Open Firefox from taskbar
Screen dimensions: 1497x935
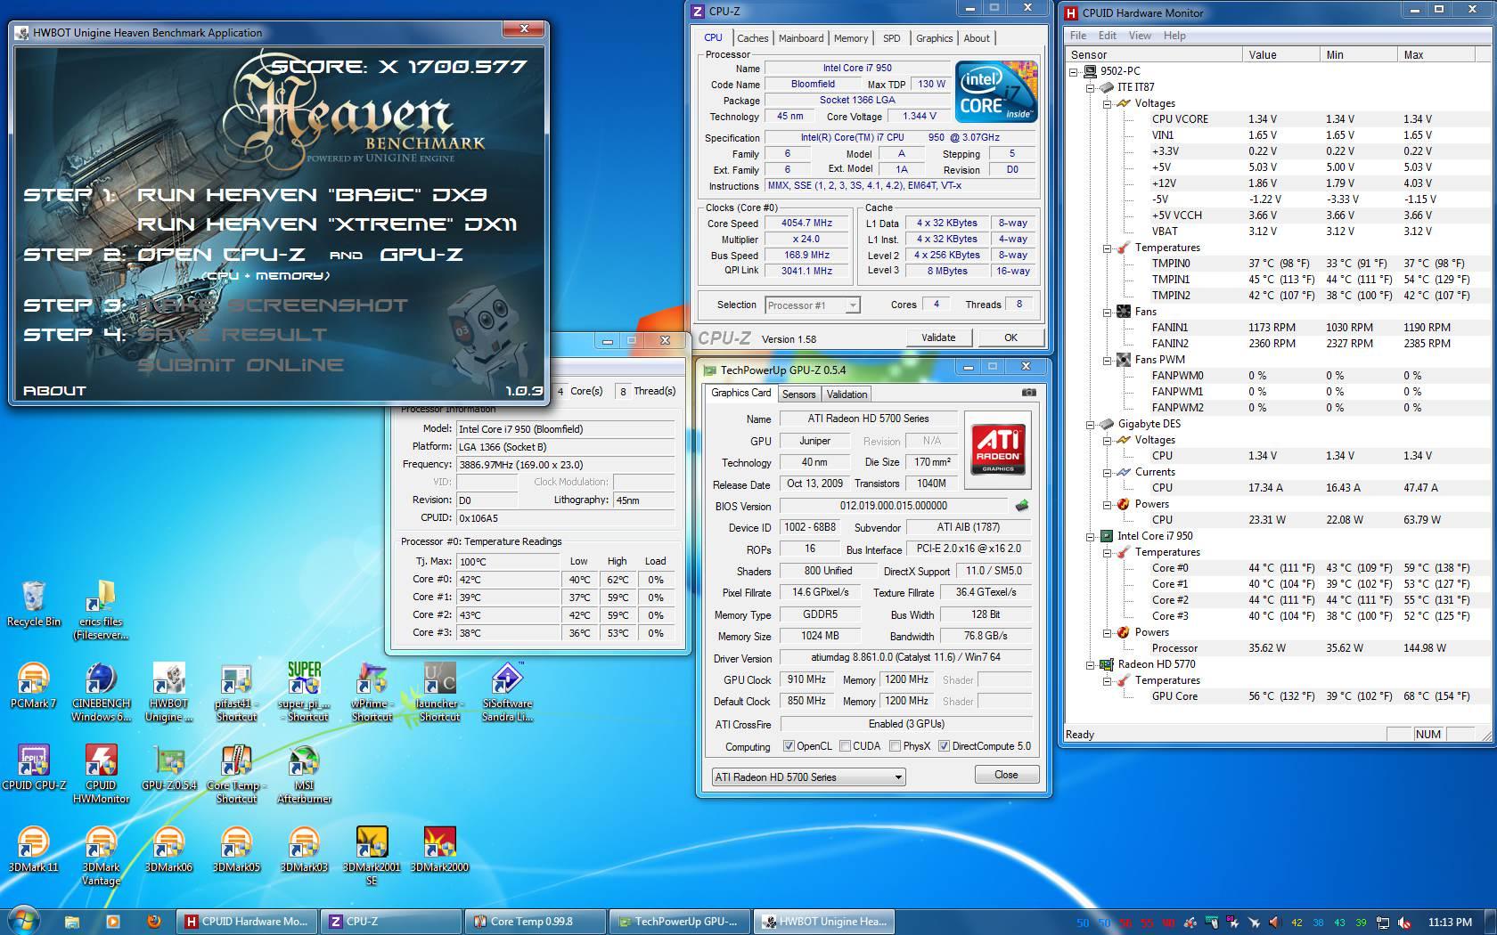click(x=153, y=922)
